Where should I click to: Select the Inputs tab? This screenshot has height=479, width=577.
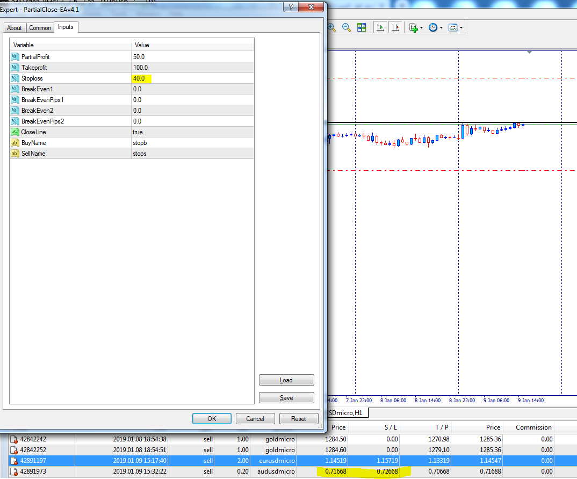pyautogui.click(x=66, y=27)
